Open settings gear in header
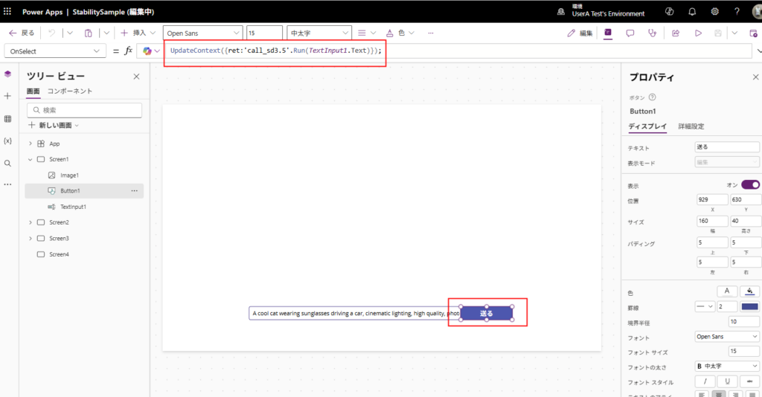 tap(714, 12)
